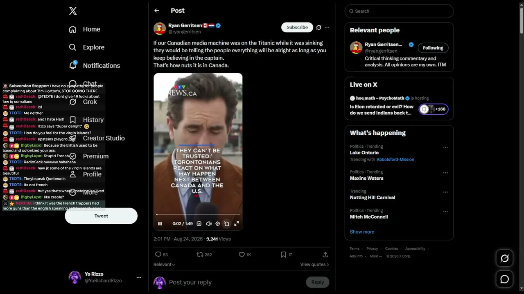Click the 9,241 Views count
524x294 pixels.
[x=219, y=239]
